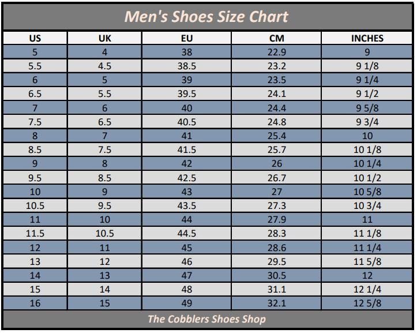Click the US column header

coord(35,38)
